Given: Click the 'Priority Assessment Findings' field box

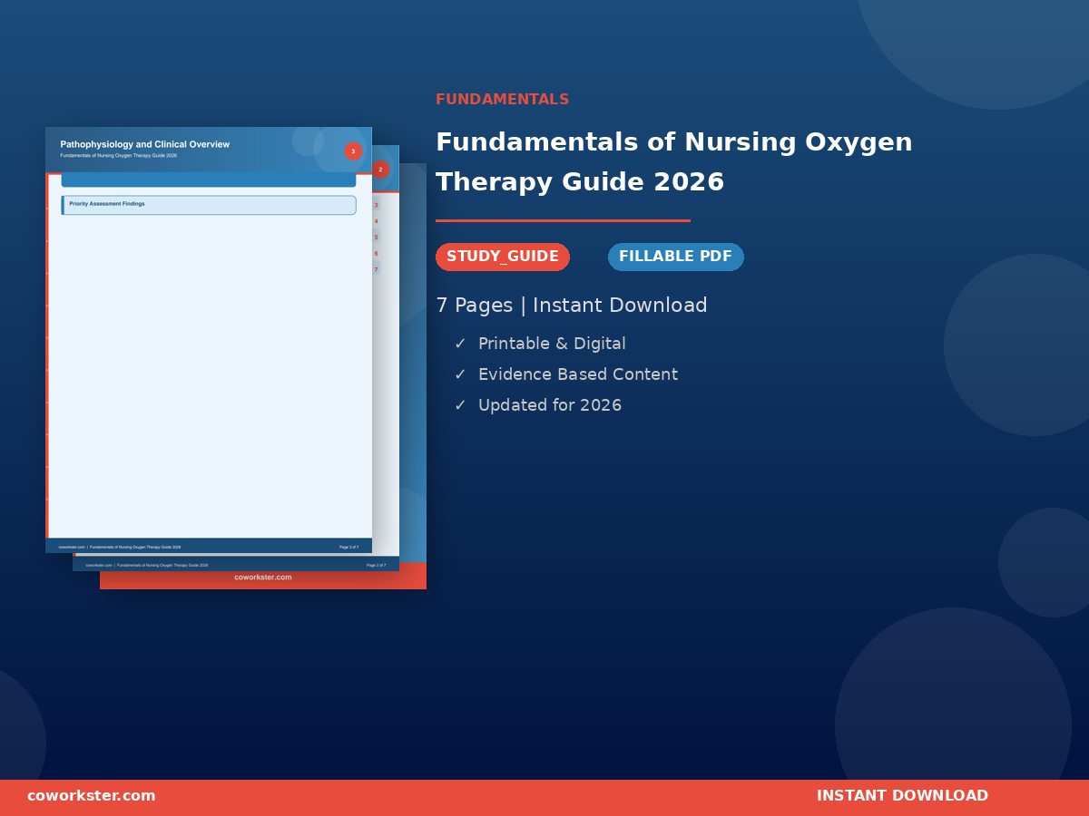Looking at the screenshot, I should click(209, 205).
